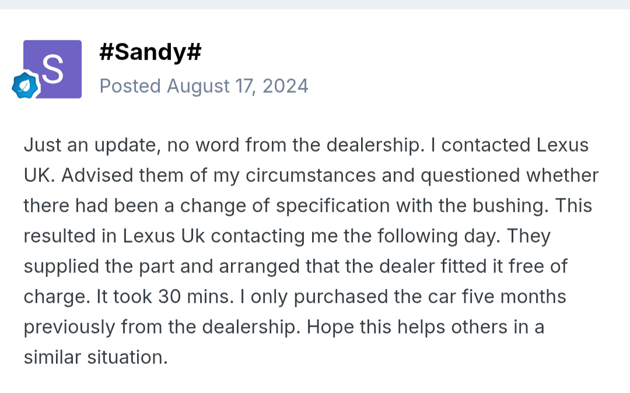This screenshot has height=393, width=630.
Task: Click the blue leaf rank badge icon
Action: point(25,85)
